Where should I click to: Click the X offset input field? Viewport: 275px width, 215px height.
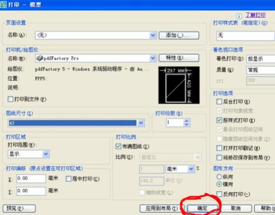point(30,178)
